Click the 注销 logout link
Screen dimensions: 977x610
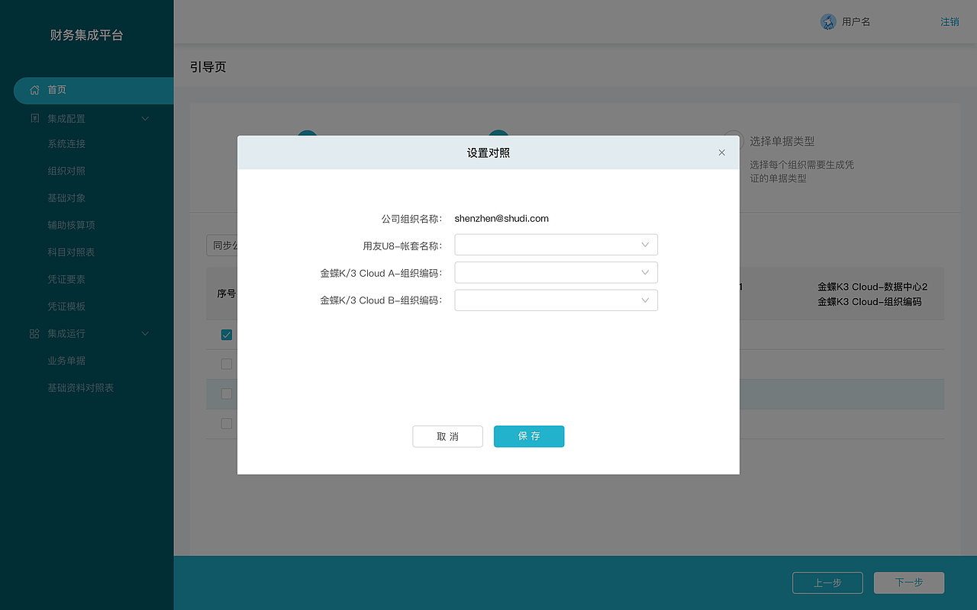tap(950, 22)
